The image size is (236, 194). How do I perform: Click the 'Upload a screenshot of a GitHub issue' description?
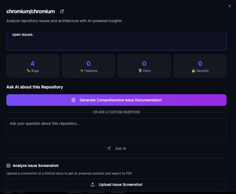69,173
